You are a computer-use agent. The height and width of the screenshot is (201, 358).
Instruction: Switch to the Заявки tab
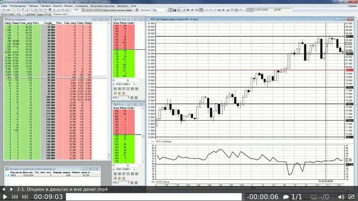pos(40,14)
